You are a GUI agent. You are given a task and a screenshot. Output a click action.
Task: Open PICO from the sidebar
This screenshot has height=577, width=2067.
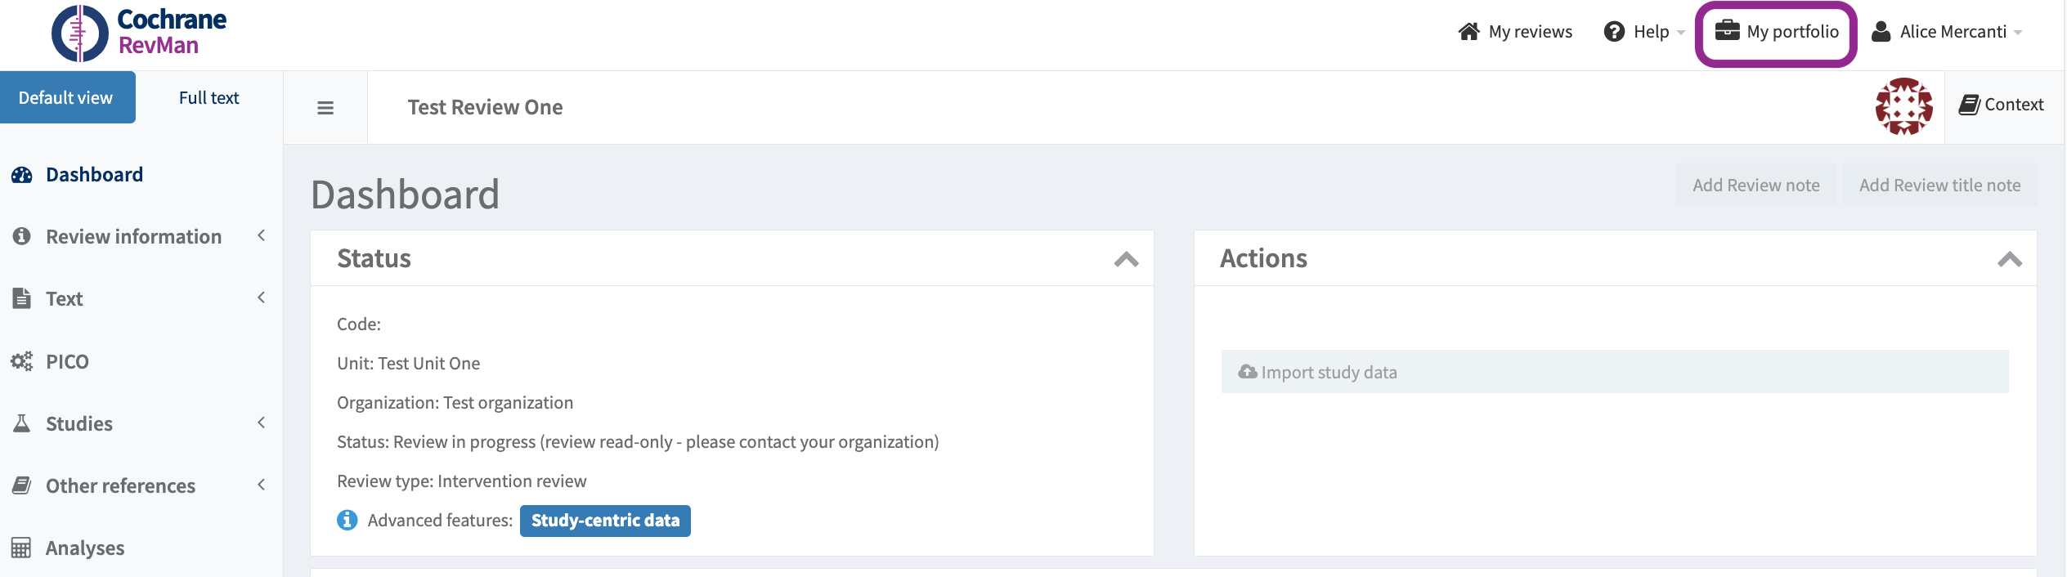tap(67, 361)
